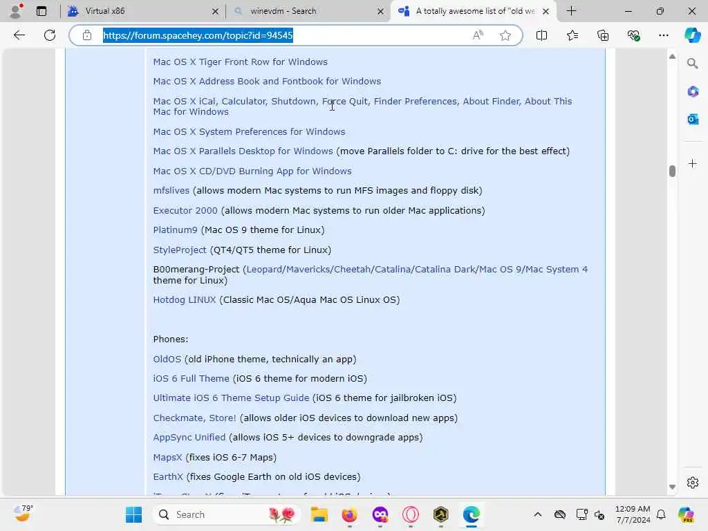The width and height of the screenshot is (708, 531).
Task: Open Address Book and Fontbook for Windows link
Action: [x=267, y=82]
